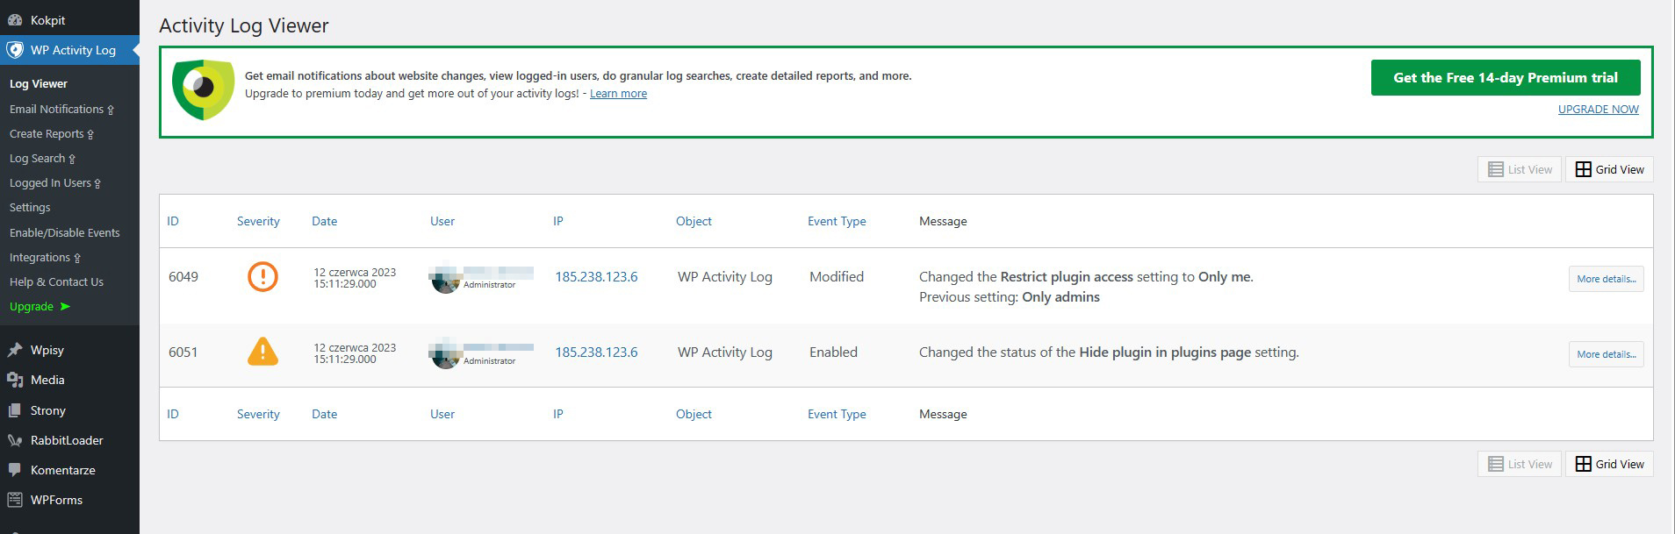Switch to top List View
Viewport: 1675px width, 534px height.
click(x=1520, y=169)
